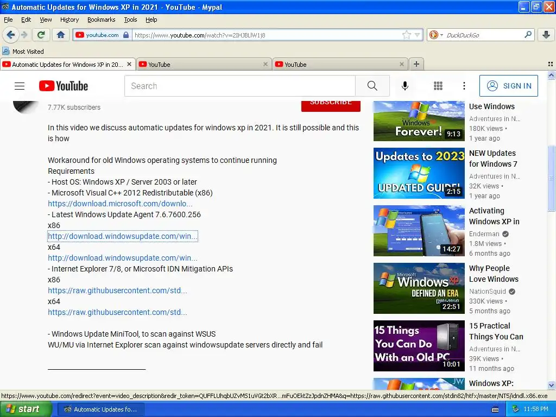Go back with the browser back arrow
This screenshot has width=556, height=417.
[11, 35]
